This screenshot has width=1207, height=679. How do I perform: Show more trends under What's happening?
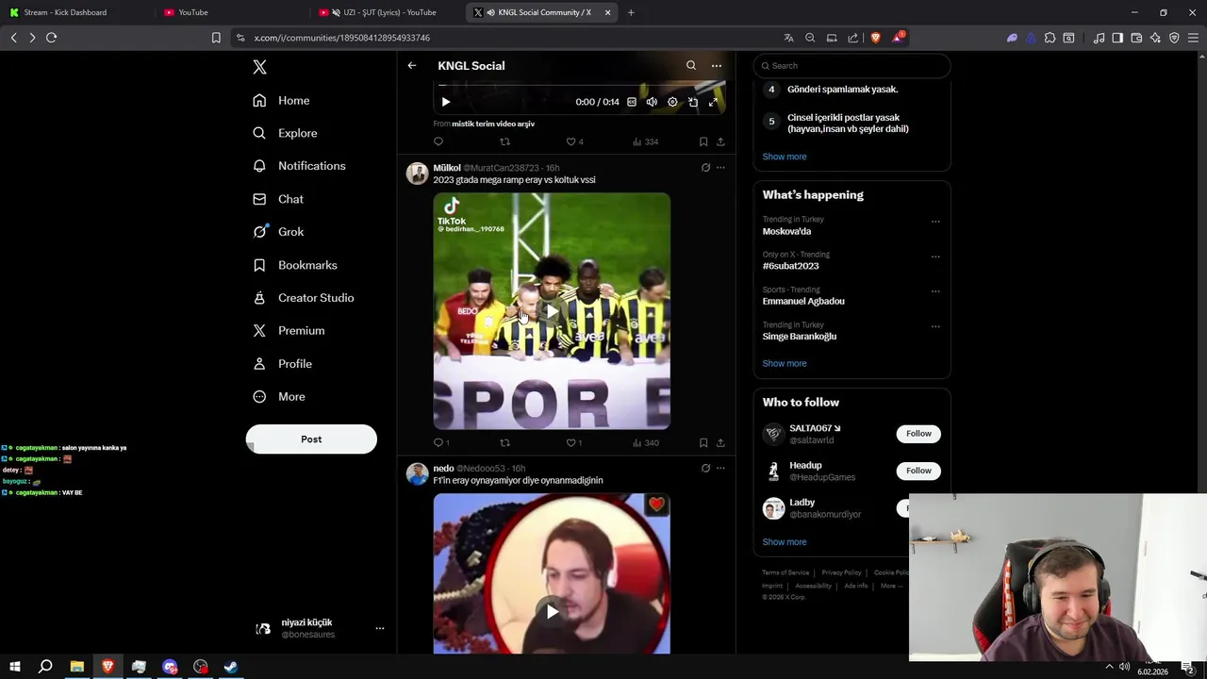784,363
